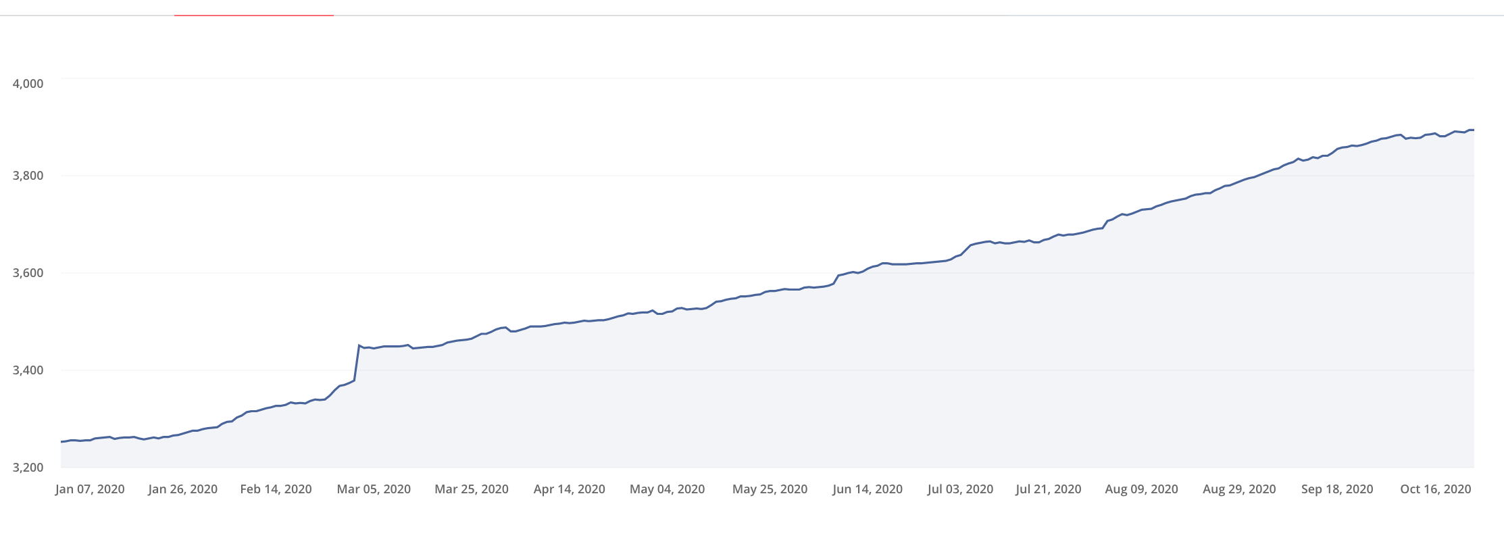Screen dimensions: 1504x546
Task: Click the Feb 14, 2020 date label
Action: (276, 489)
